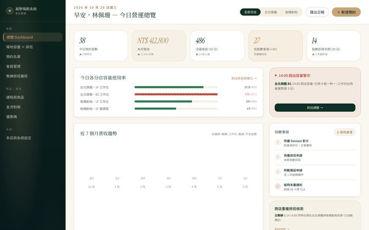Image resolution: width=369 pixels, height=230 pixels.
Task: Click the 5 月 label on revenue chart
Action: click(219, 187)
